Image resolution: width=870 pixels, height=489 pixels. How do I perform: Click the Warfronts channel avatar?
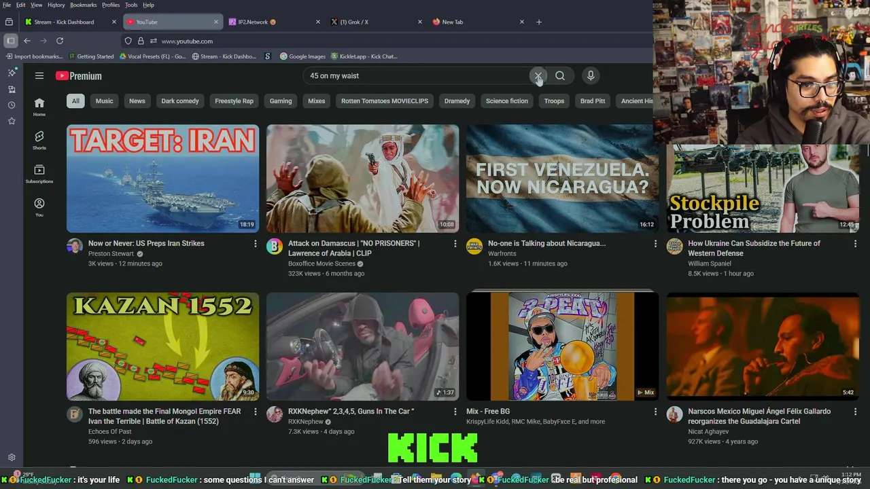[x=474, y=246]
